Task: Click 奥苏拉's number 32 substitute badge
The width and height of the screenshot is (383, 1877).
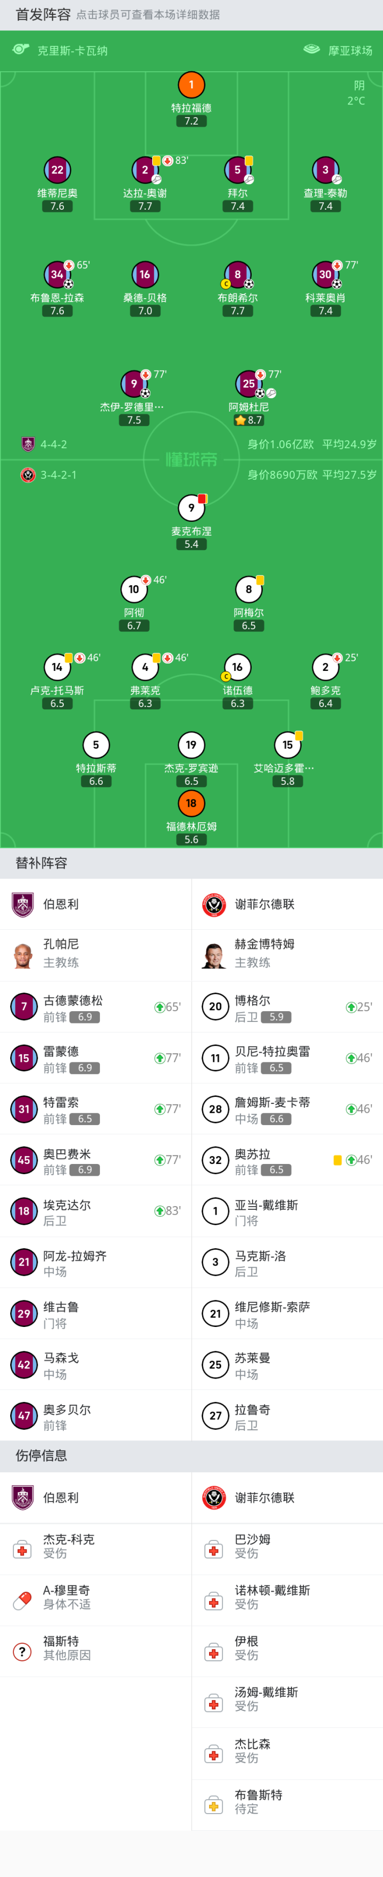Action: [x=215, y=1160]
